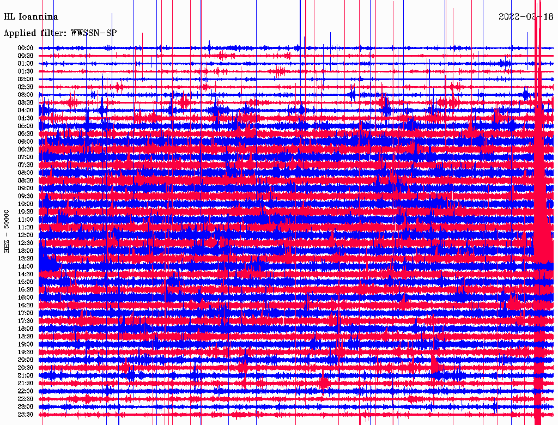This screenshot has height=425, width=558.
Task: Select the 12:30 time label
Action: 26,243
